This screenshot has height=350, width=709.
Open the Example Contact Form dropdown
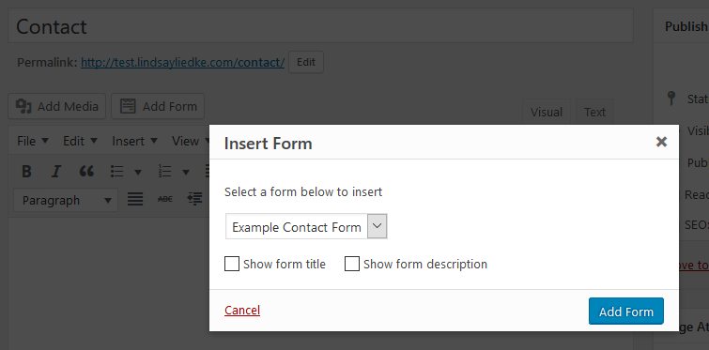point(306,227)
